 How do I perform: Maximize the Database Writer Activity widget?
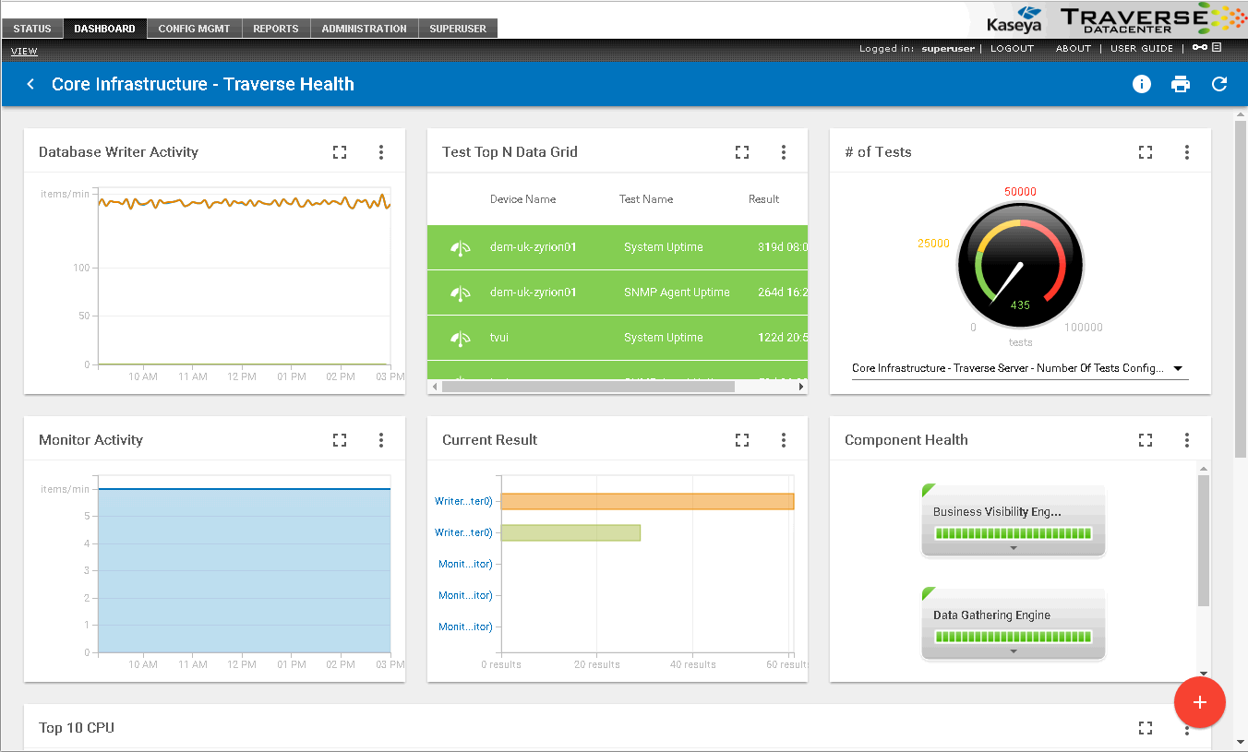point(340,152)
